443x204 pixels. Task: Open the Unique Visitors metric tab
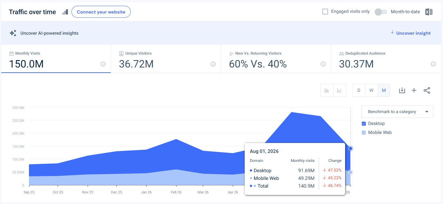point(166,59)
